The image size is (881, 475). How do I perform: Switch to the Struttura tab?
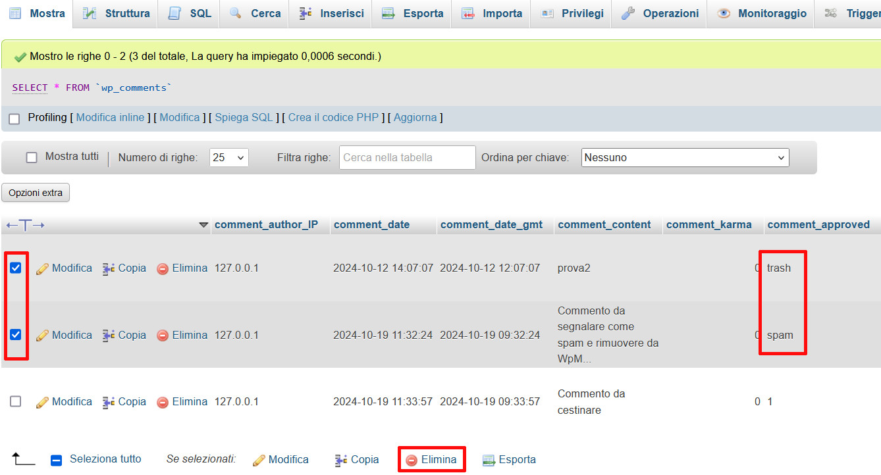pos(115,12)
